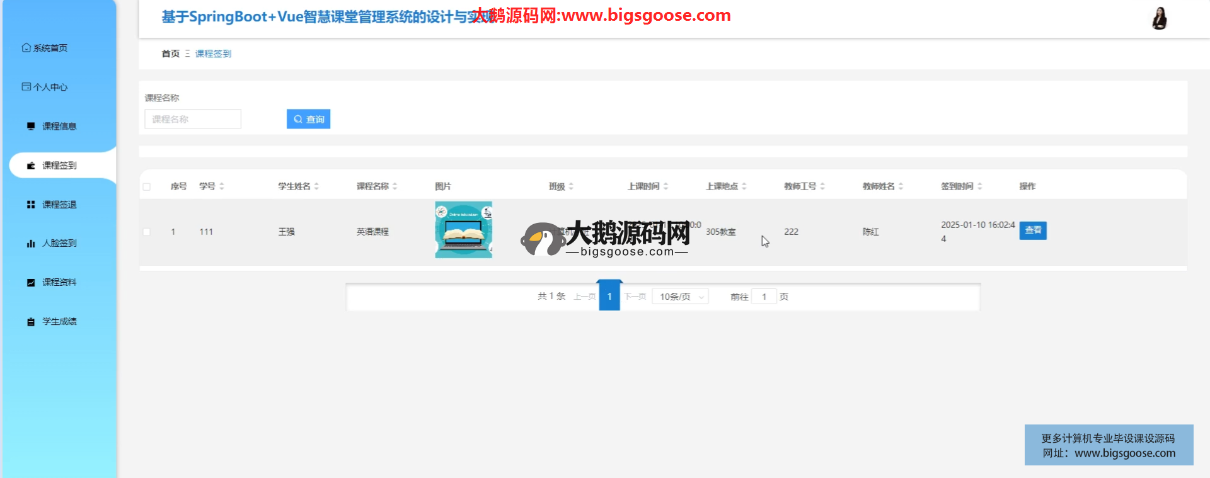This screenshot has width=1210, height=478.
Task: Click 查看 button for 王强's record
Action: [1032, 230]
